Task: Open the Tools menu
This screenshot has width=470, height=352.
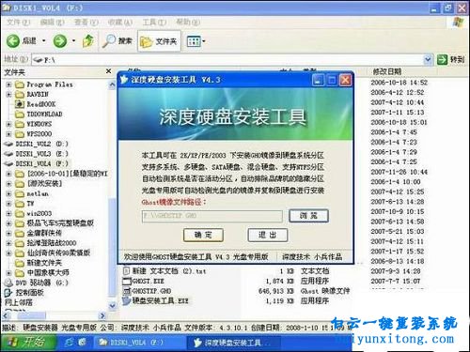Action: tap(154, 22)
